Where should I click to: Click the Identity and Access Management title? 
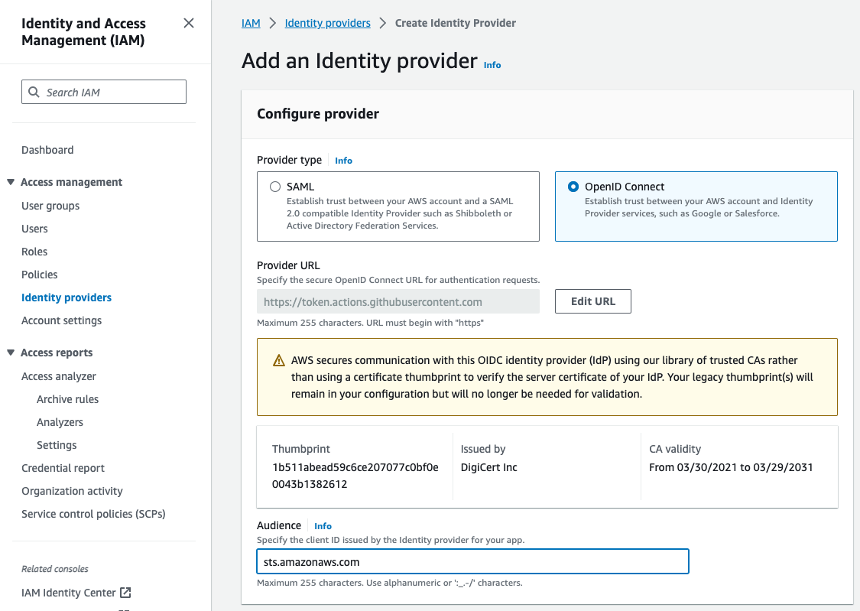[83, 32]
